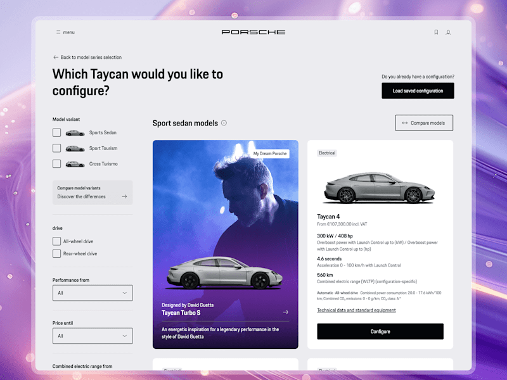This screenshot has width=507, height=380.
Task: Click 'Combined electric range from' label
Action: tap(82, 366)
